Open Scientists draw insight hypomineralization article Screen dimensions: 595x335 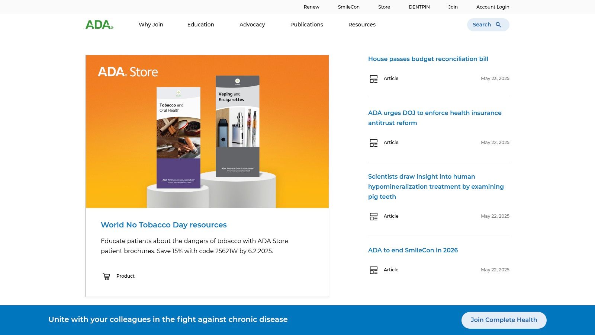point(436,186)
